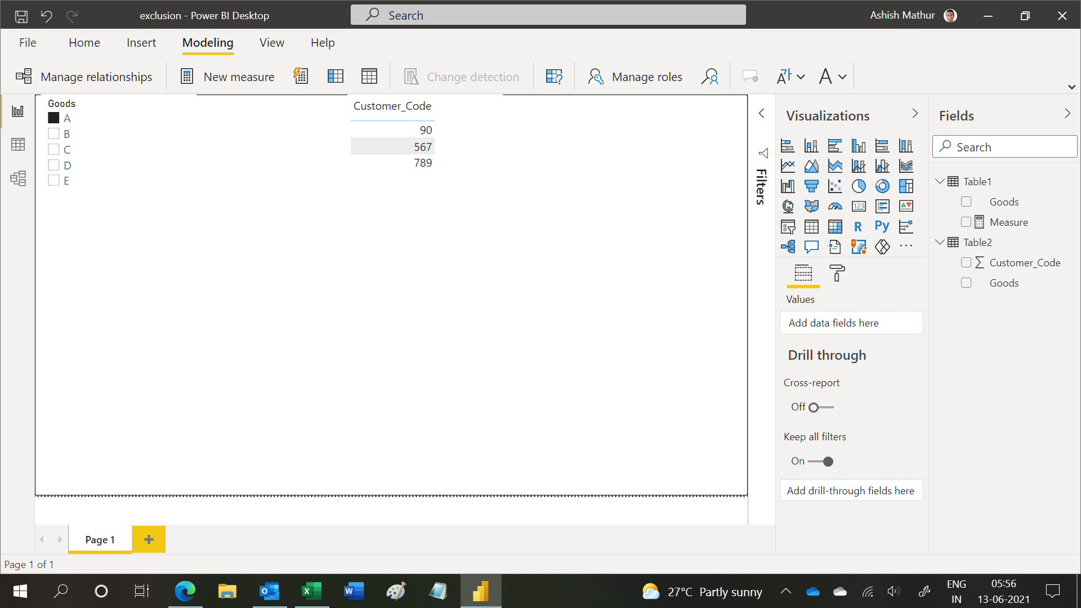Toggle the Cross-report switch
Image resolution: width=1081 pixels, height=608 pixels.
click(x=821, y=407)
